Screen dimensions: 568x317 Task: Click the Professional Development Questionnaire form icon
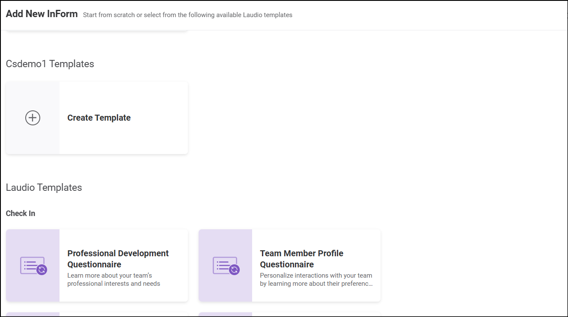click(32, 265)
